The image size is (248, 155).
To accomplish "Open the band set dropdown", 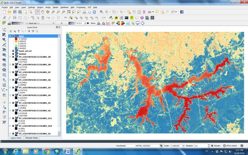I will click(40, 23).
